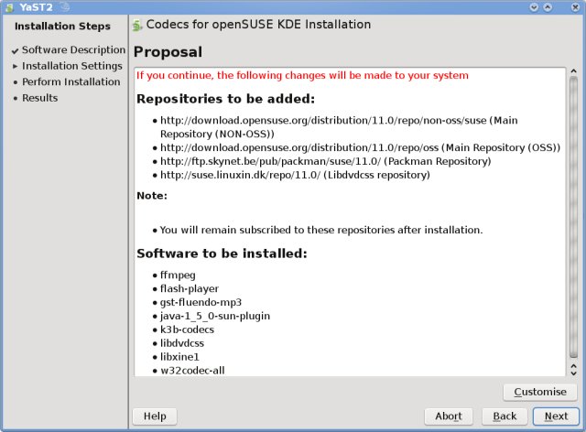Maximize the YaST2 window
Viewport: 586px width, 432px height.
548,7
